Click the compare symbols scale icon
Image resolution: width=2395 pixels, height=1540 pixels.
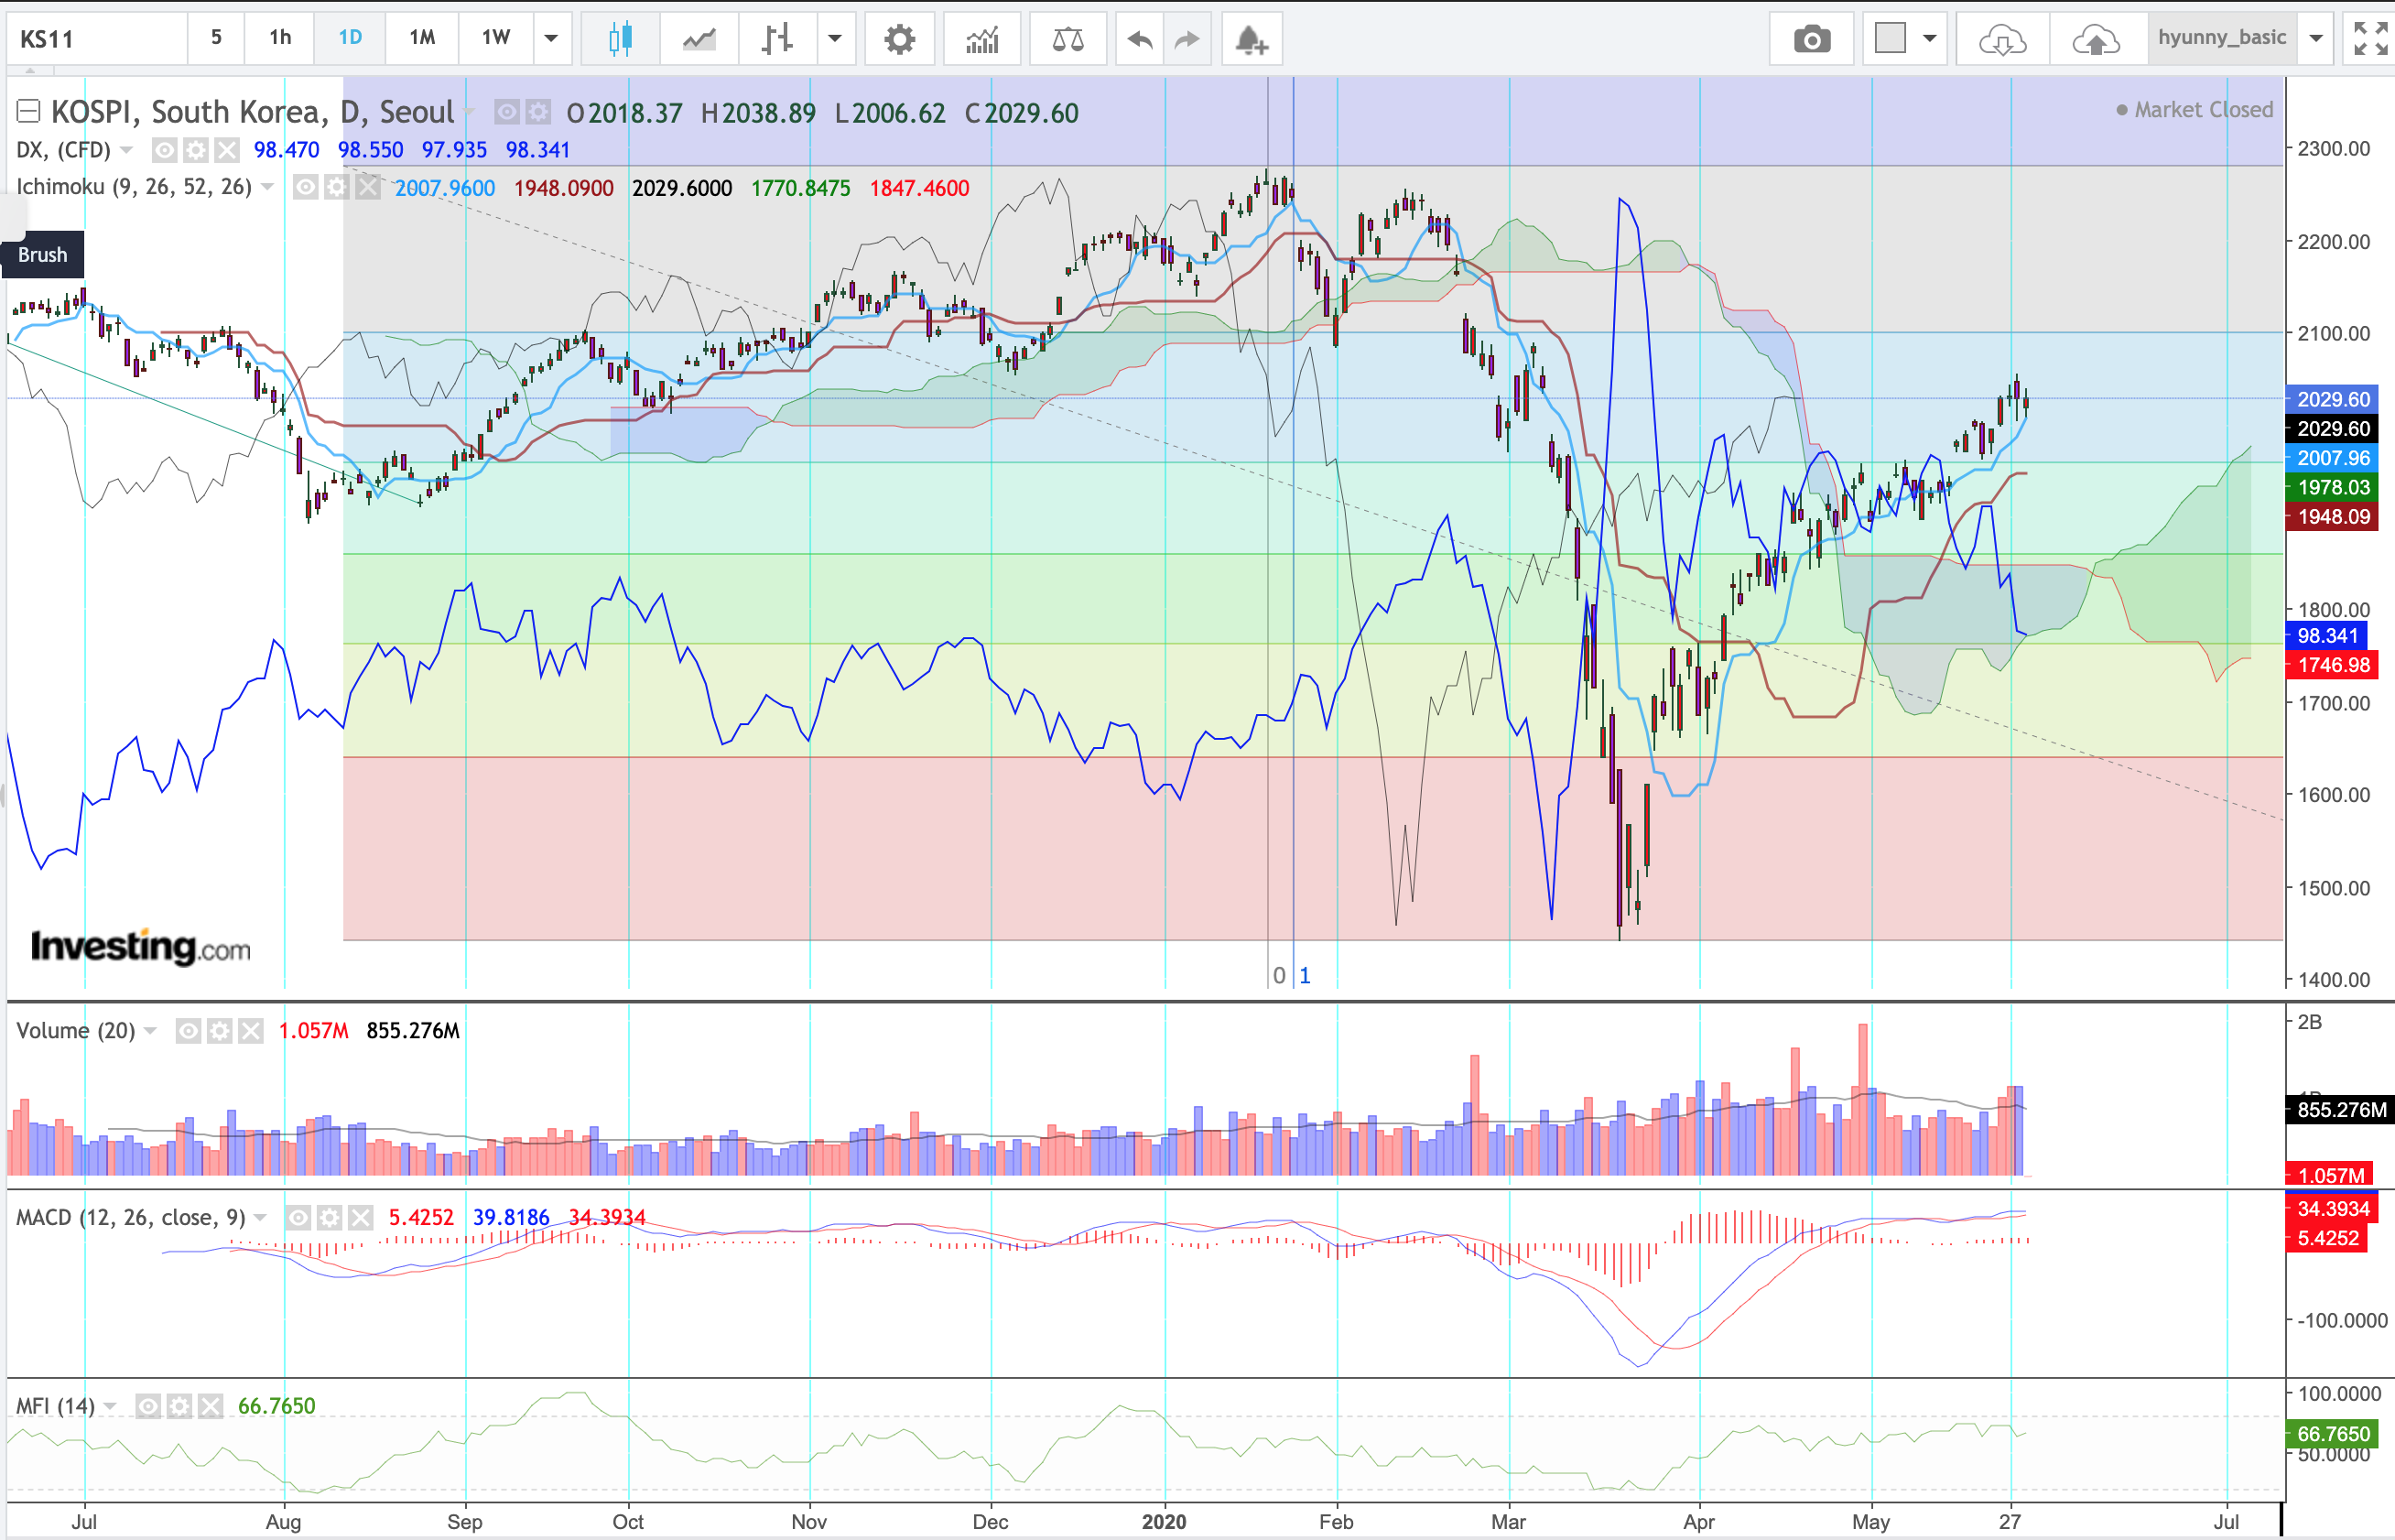tap(1068, 39)
